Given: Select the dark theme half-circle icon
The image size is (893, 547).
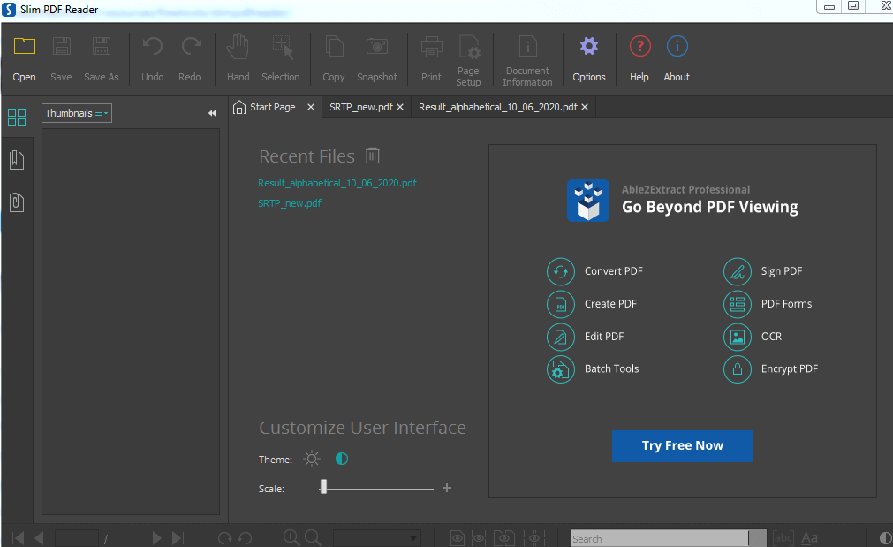Looking at the screenshot, I should tap(342, 459).
